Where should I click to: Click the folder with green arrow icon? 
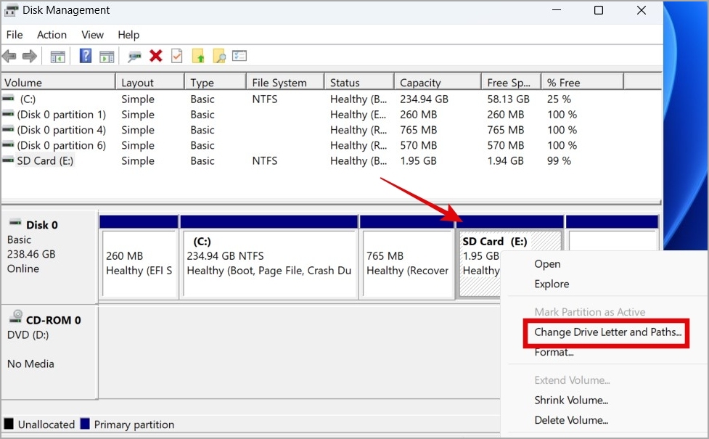point(198,56)
